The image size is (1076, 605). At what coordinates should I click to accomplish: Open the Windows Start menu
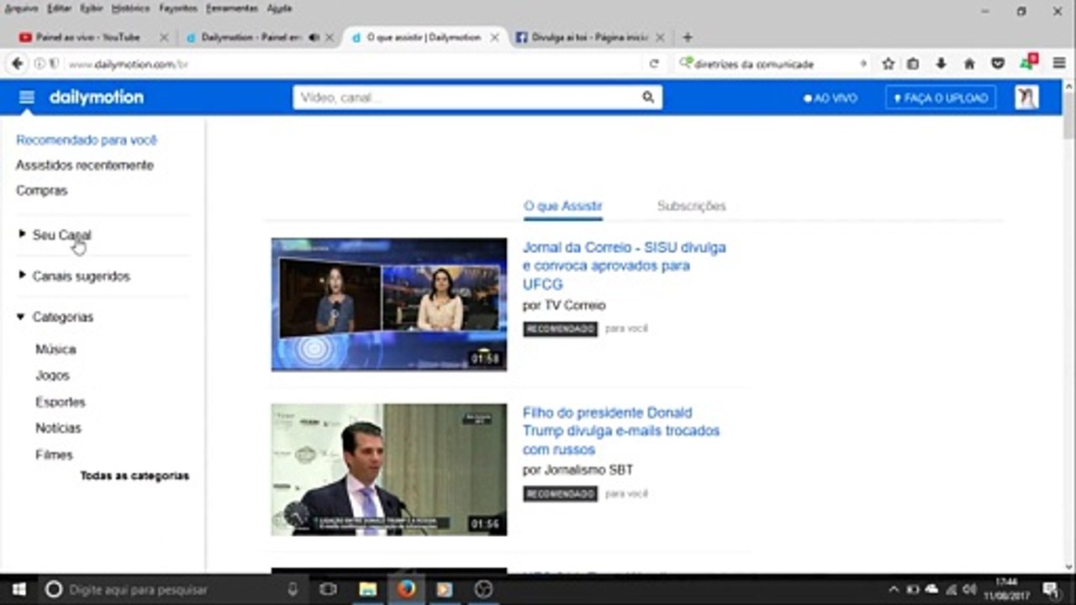coord(18,589)
